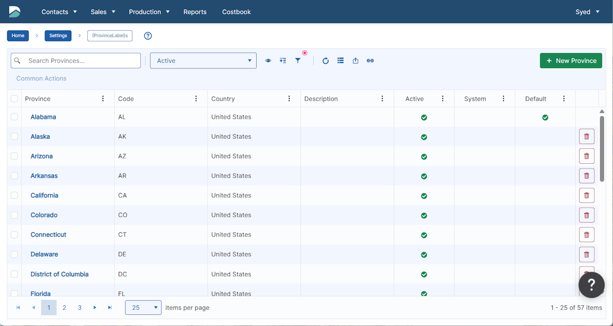Click the refresh grid icon
Viewport: 613px width, 326px height.
tap(326, 61)
